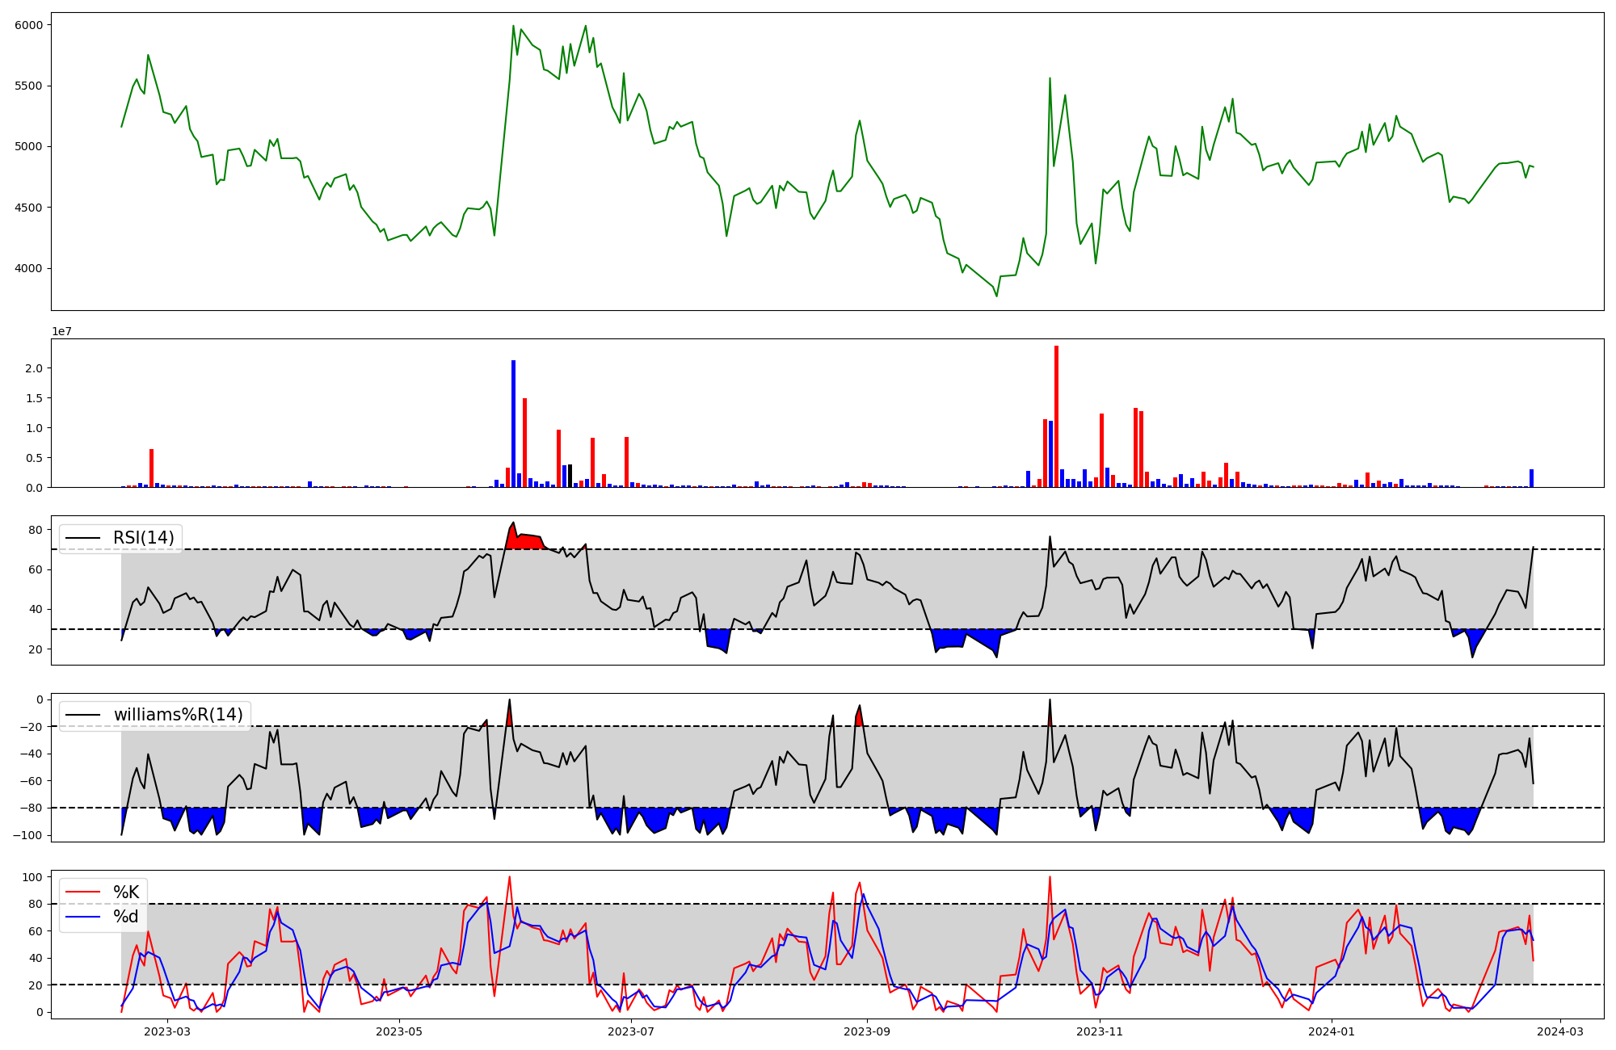This screenshot has height=1050, width=1616.
Task: Click the RSI(14) legend label
Action: (143, 538)
